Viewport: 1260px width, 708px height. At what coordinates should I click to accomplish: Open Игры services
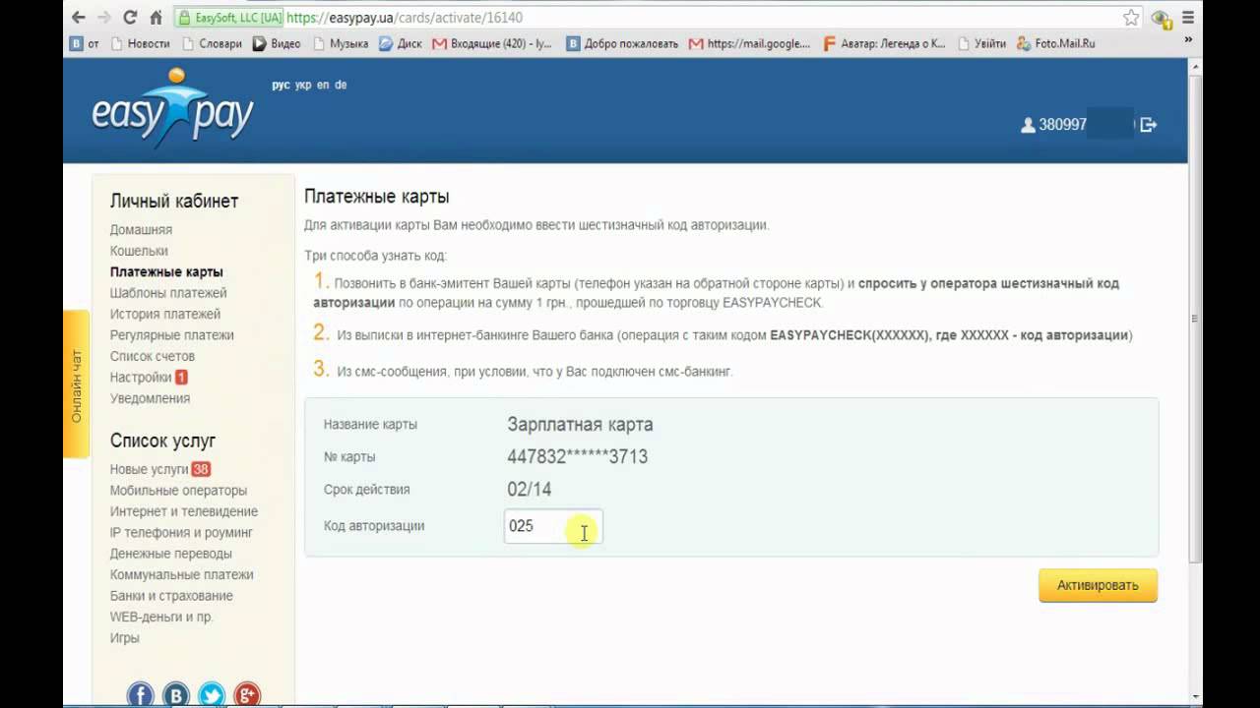click(x=125, y=638)
